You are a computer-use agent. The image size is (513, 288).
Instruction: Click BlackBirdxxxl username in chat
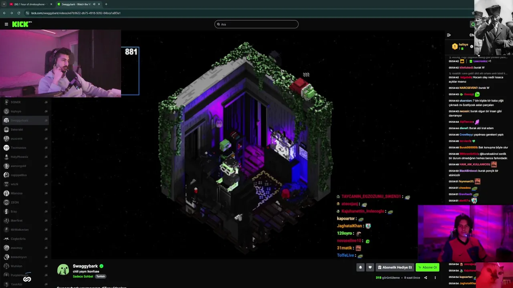pyautogui.click(x=468, y=171)
